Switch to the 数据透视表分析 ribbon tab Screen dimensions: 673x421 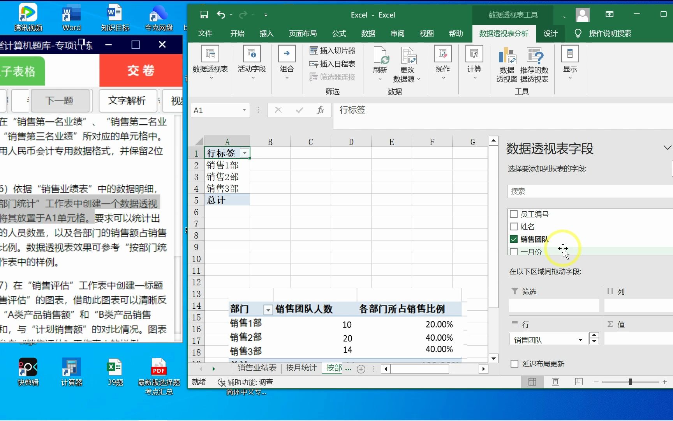[x=504, y=34]
